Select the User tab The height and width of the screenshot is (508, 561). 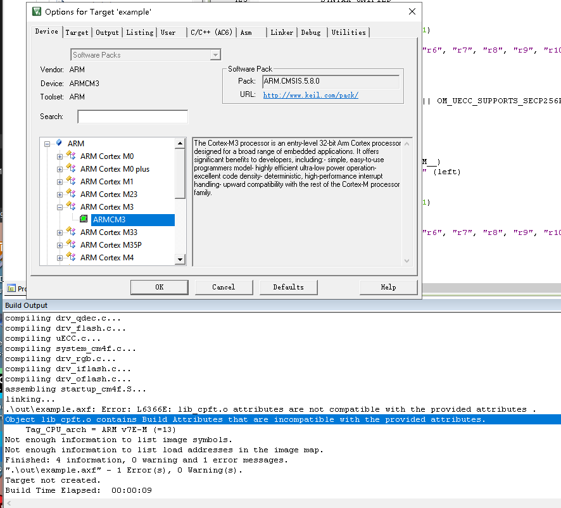tap(168, 32)
